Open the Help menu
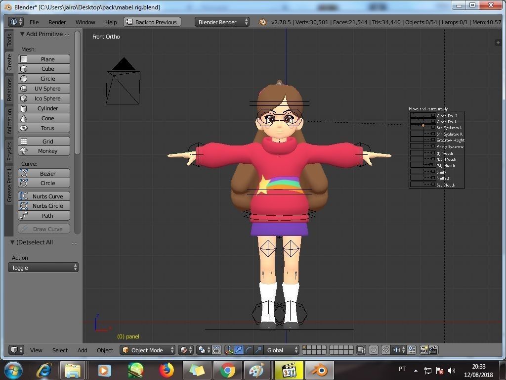Screen dimensions: 506x380 click(x=111, y=22)
